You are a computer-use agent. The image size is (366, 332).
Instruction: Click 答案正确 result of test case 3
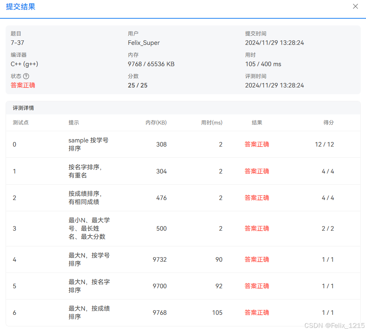257,228
